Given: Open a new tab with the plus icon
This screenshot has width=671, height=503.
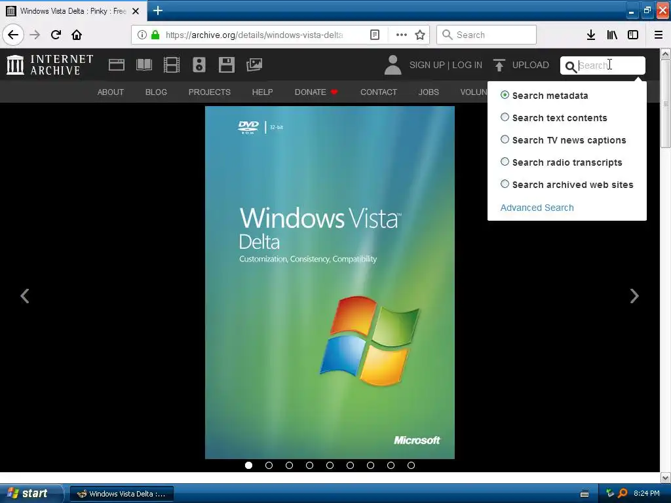Looking at the screenshot, I should click(158, 10).
